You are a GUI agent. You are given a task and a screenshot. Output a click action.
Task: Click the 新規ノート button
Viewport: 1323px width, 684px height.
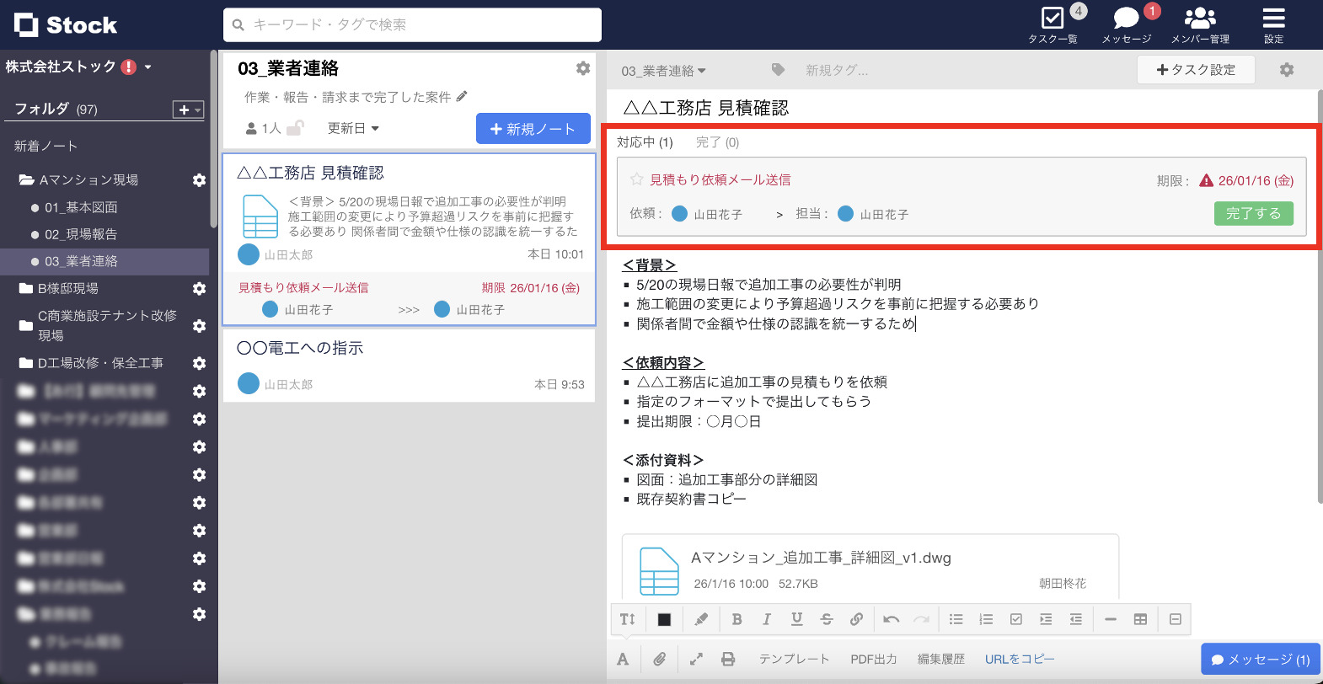(533, 129)
